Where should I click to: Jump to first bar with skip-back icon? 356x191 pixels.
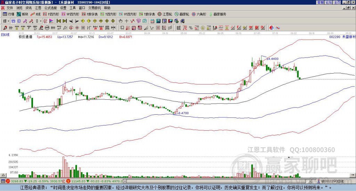(x=58, y=21)
